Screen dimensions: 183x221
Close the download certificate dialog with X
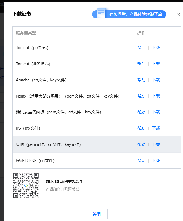coord(179,15)
